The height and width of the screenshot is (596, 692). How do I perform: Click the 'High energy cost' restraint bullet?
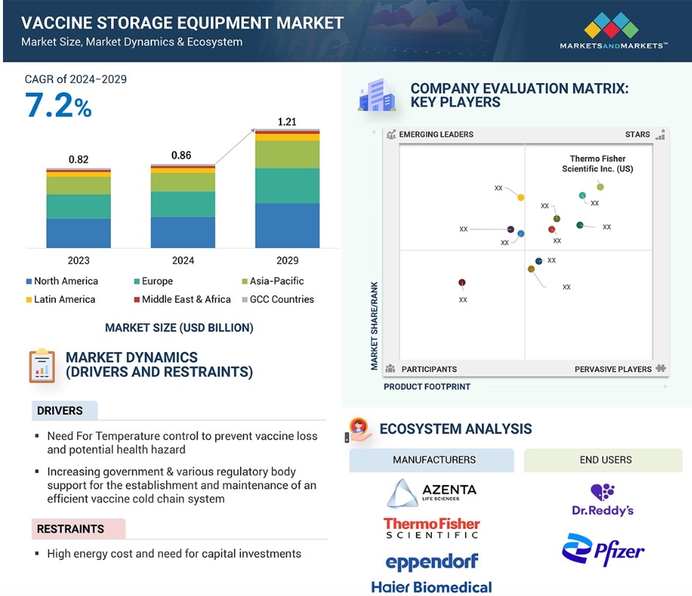tap(174, 553)
